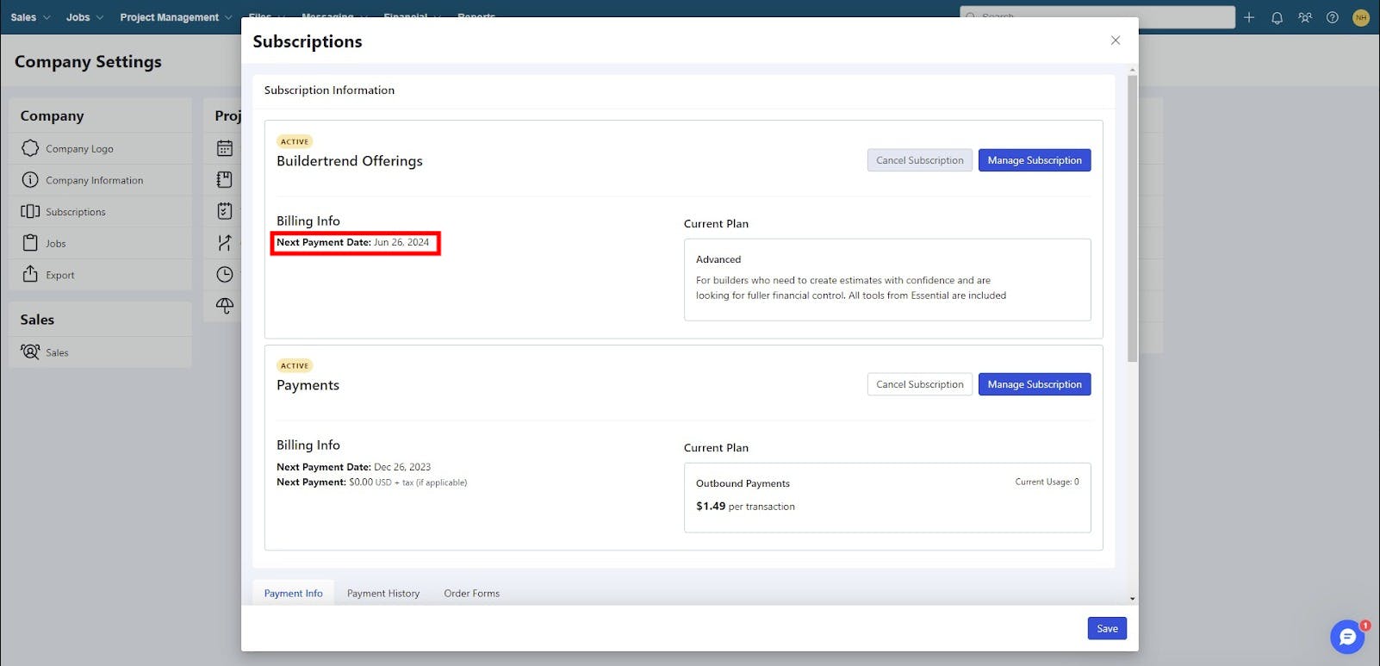1380x666 pixels.
Task: Open Export settings link
Action: click(x=60, y=276)
